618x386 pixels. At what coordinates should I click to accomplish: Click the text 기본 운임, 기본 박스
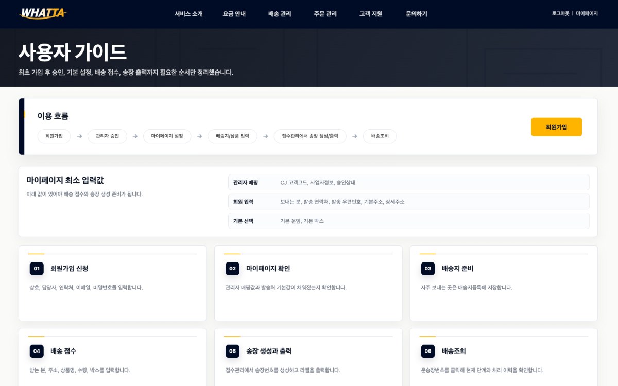click(302, 221)
